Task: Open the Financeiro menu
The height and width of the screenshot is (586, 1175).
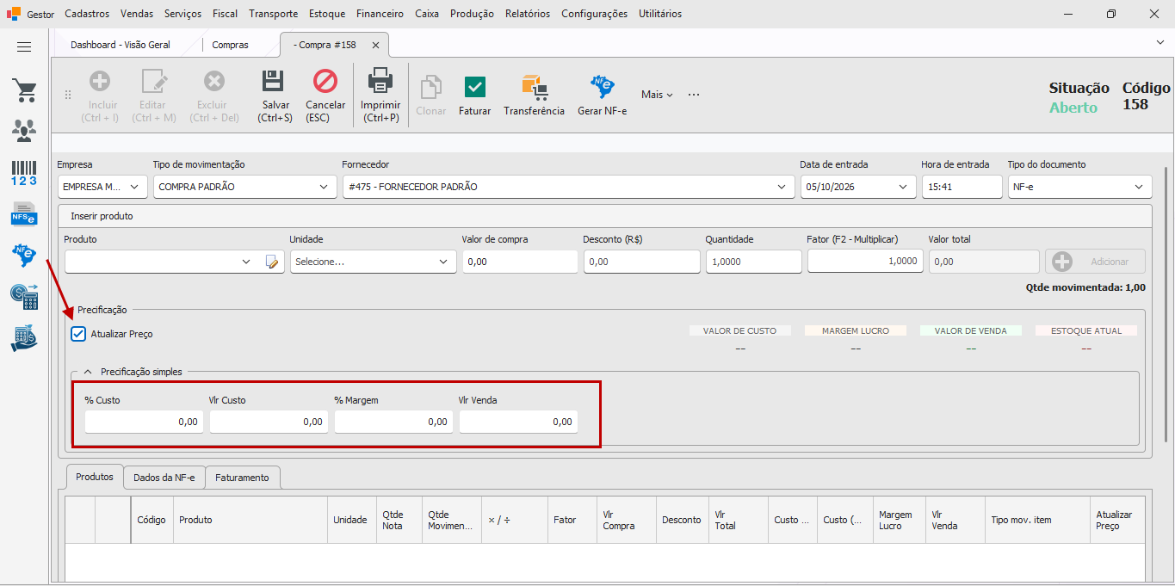Action: [380, 14]
